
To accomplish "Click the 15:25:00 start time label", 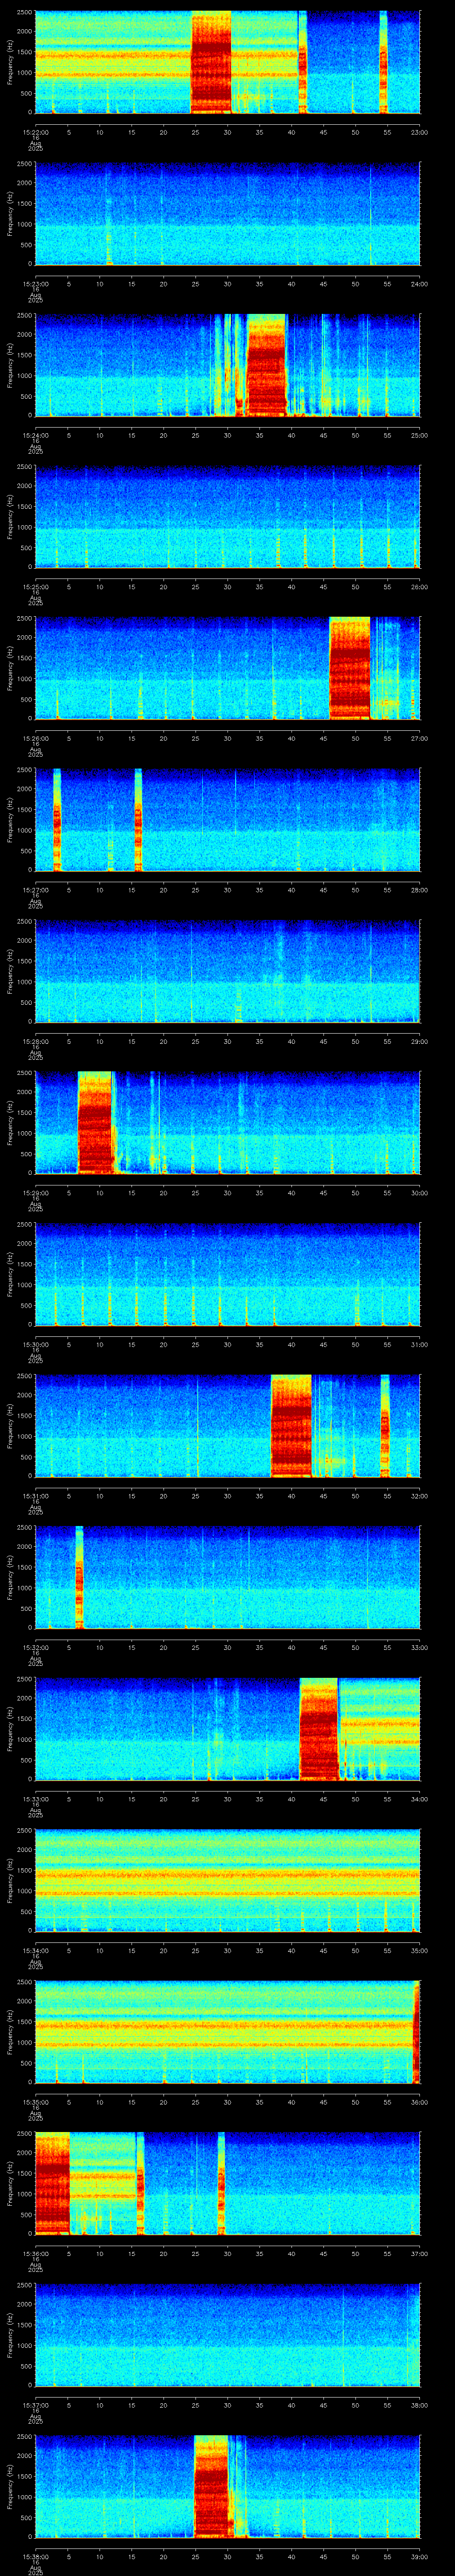I will tap(35, 586).
